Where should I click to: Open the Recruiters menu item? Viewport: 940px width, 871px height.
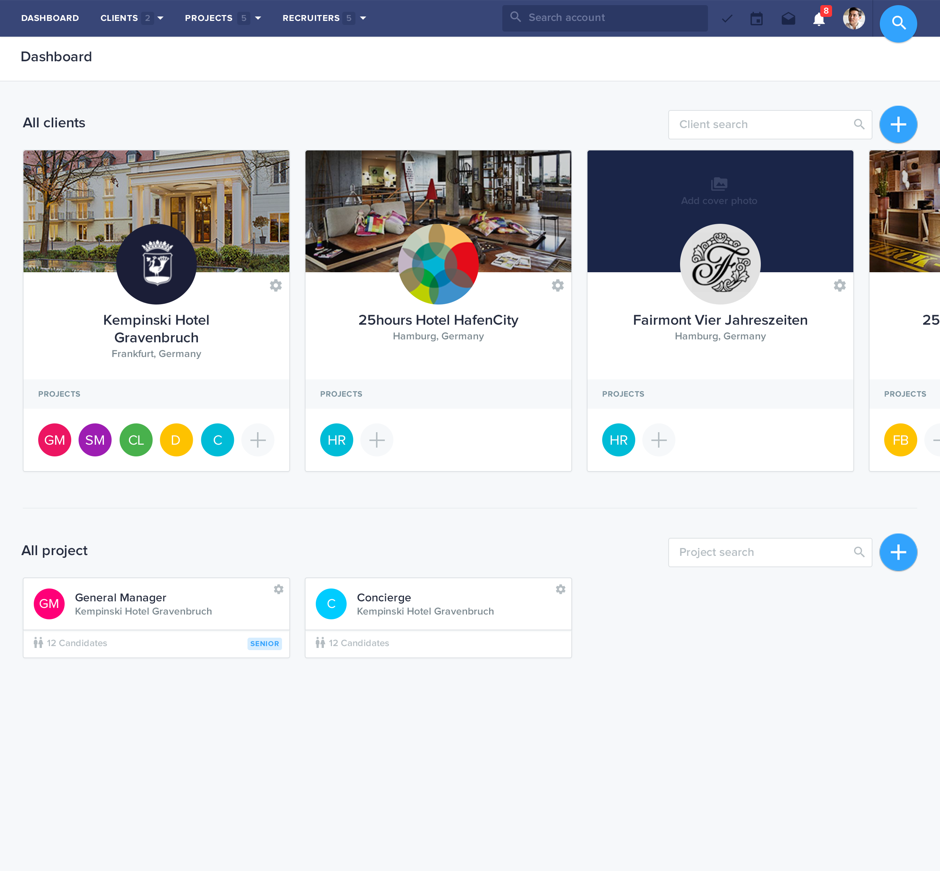pyautogui.click(x=311, y=18)
